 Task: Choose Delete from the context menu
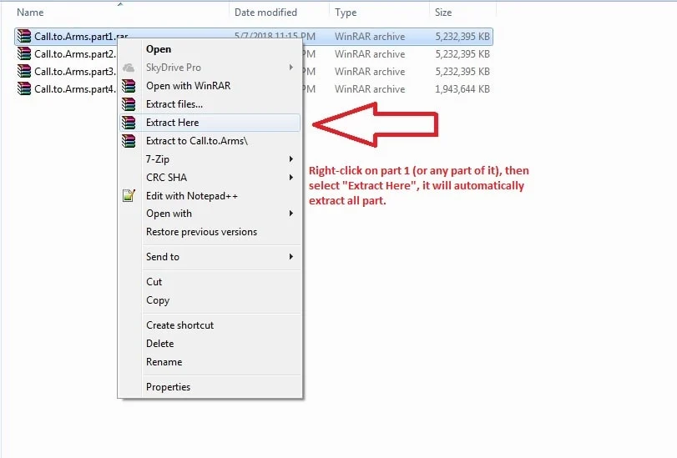coord(159,344)
